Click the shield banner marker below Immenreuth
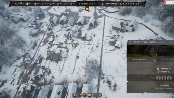The height and width of the screenshot is (98, 174). point(87,9)
